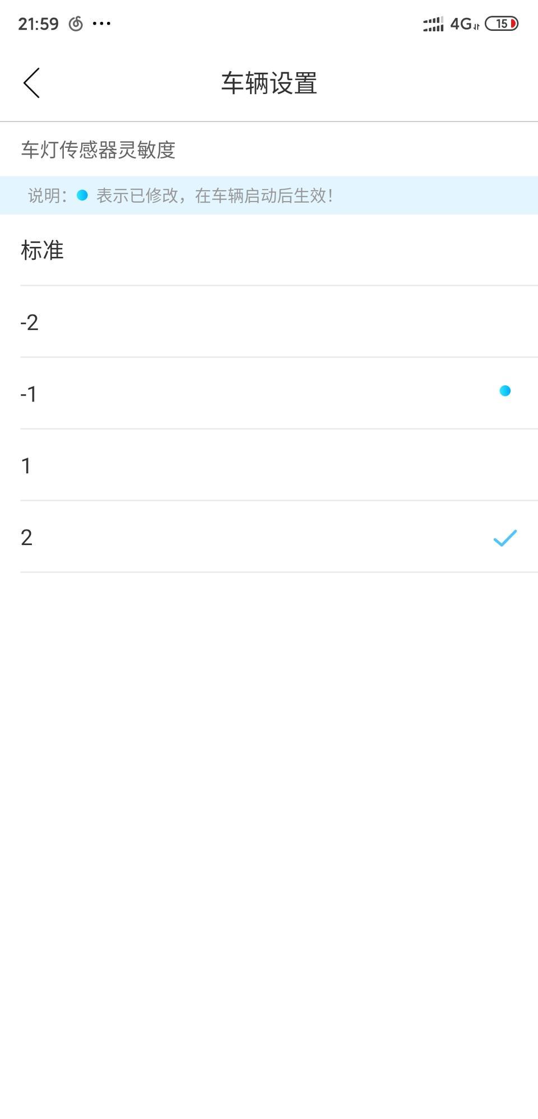The image size is (538, 1119).
Task: Tap the blue modified dot beside -1
Action: click(505, 391)
